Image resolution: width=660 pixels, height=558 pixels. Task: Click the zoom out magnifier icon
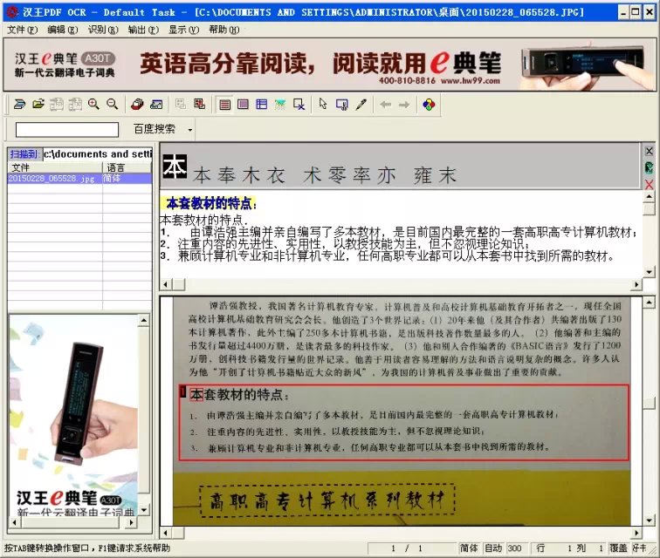click(x=112, y=105)
